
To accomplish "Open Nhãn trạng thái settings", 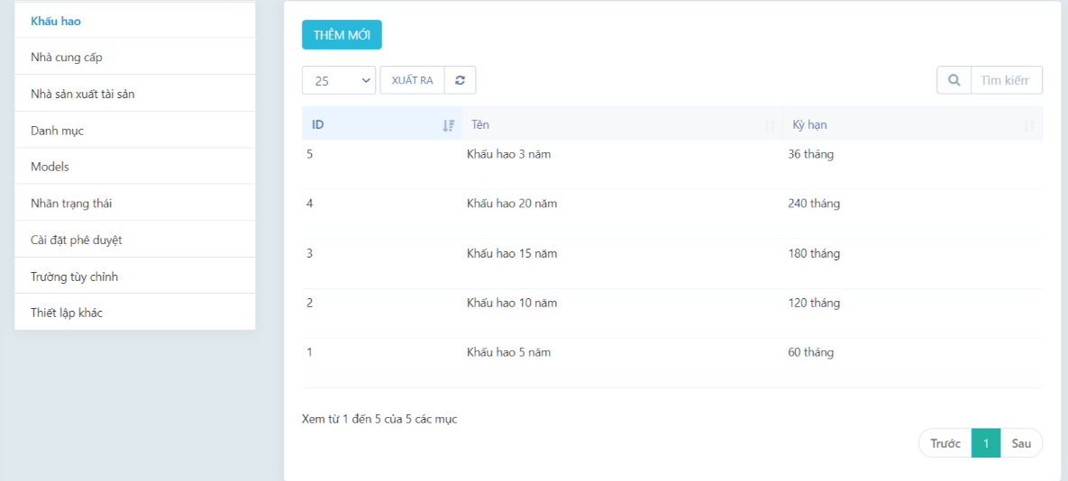I will point(71,204).
